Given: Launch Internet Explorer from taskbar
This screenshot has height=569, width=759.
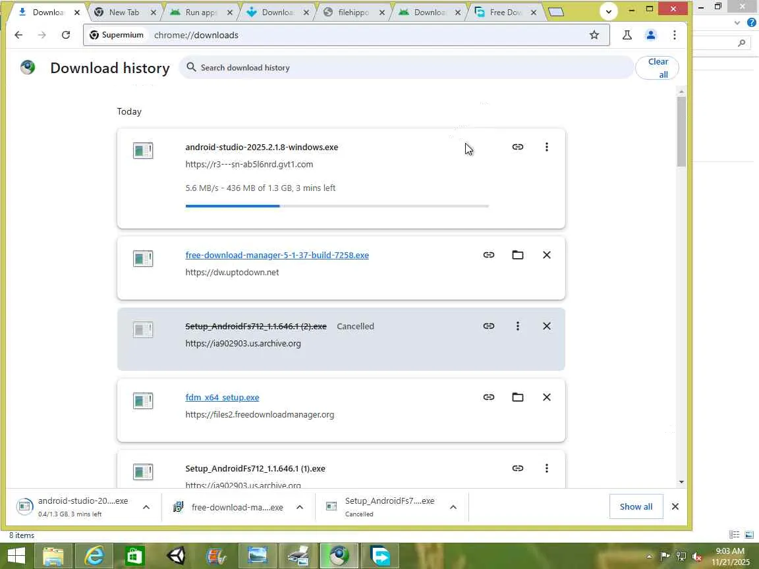Looking at the screenshot, I should [x=94, y=555].
